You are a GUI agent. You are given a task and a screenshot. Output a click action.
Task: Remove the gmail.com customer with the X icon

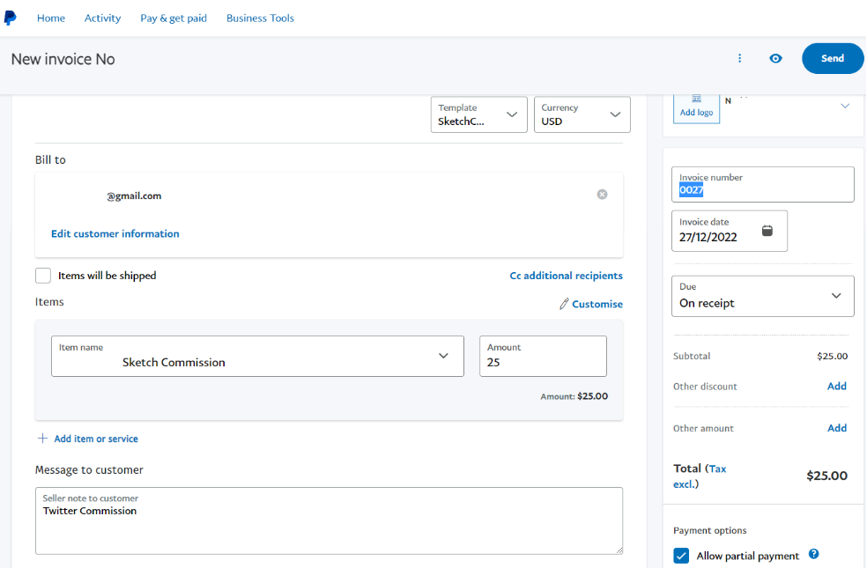point(602,195)
